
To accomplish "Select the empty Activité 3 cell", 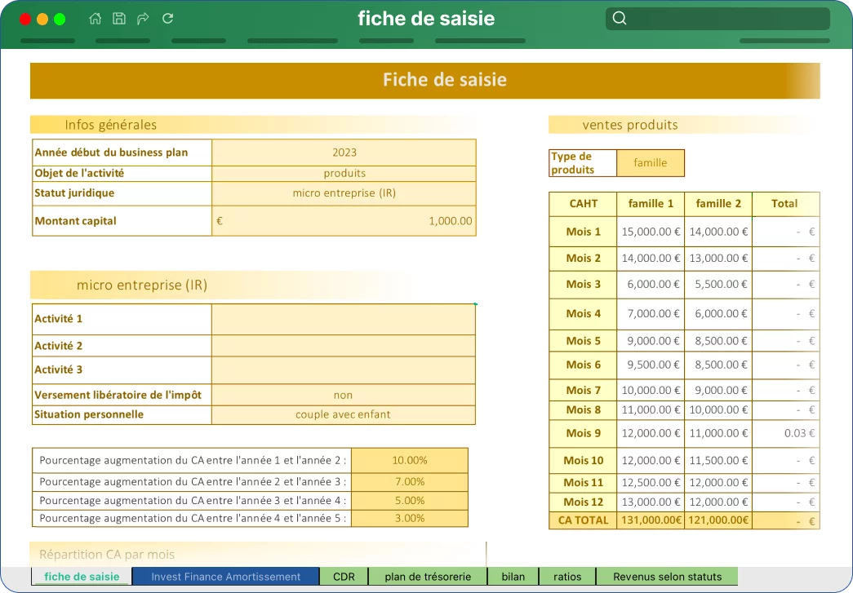I will click(x=344, y=370).
